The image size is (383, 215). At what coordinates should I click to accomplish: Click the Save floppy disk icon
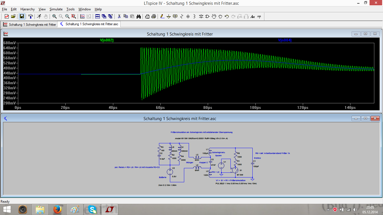click(22, 17)
